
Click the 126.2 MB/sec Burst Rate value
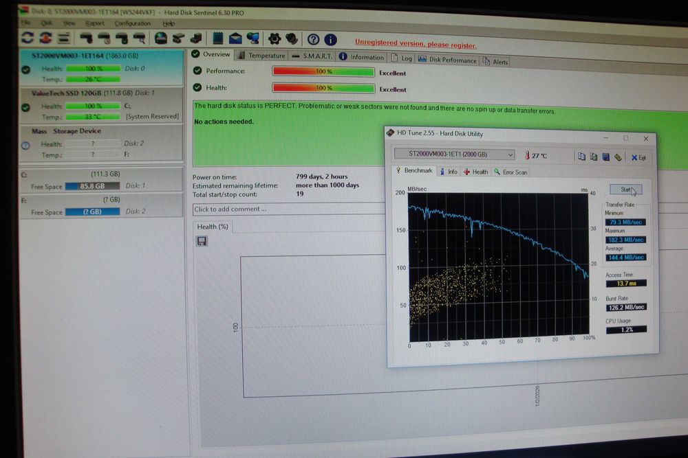point(626,308)
